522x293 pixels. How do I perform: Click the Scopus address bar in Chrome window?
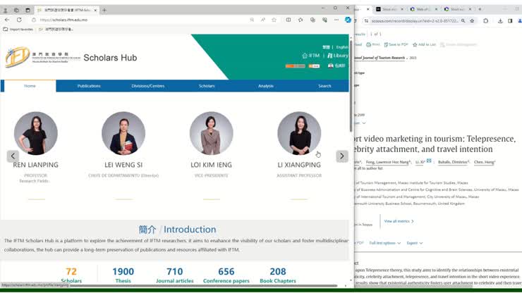click(x=415, y=21)
